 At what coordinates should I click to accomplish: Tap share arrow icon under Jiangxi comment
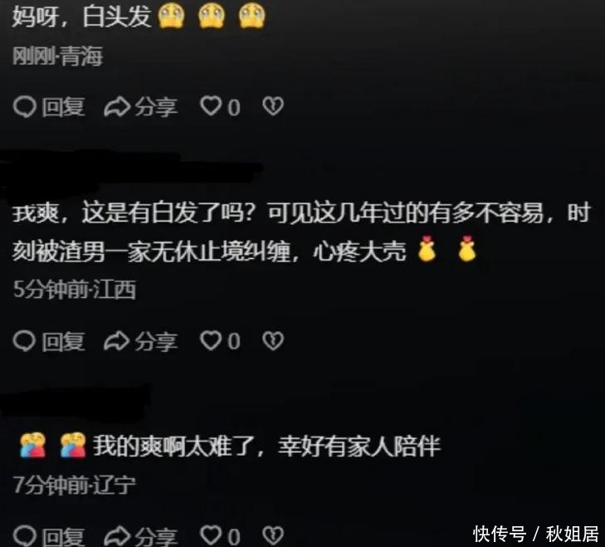click(x=117, y=341)
